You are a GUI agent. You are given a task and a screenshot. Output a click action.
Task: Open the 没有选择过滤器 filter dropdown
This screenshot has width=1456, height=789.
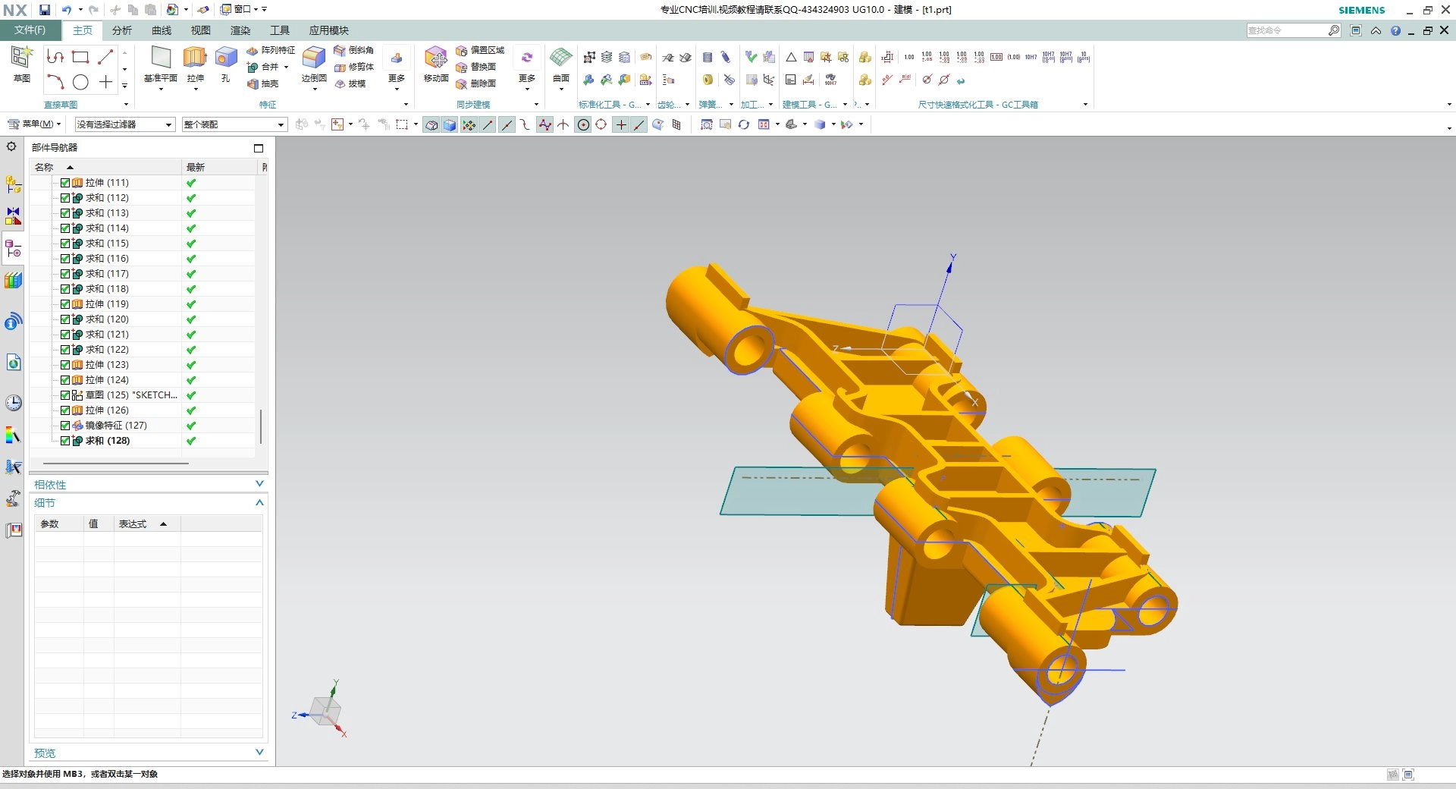pos(125,124)
